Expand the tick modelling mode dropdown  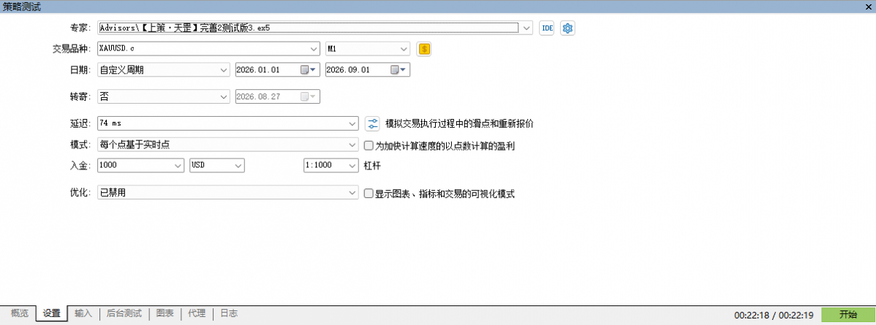click(x=352, y=145)
